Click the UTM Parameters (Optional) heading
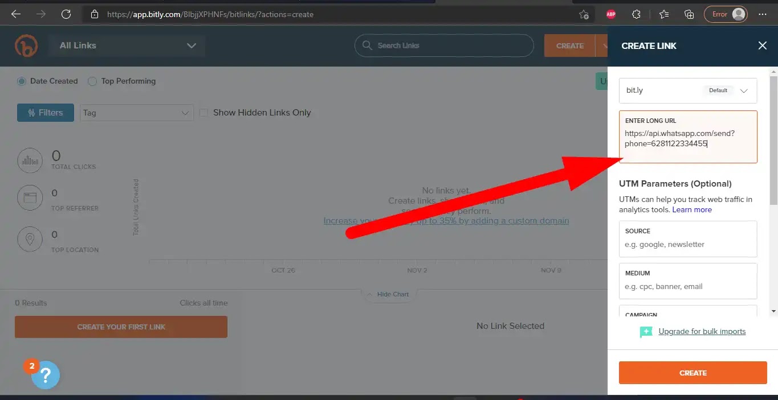Screen dimensions: 778x400 point(675,184)
